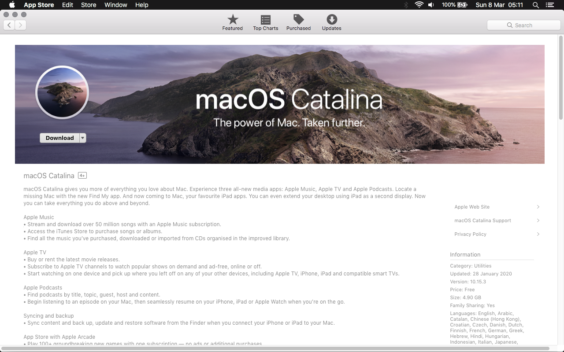Click the Size: 4.90 GB text

(x=465, y=297)
